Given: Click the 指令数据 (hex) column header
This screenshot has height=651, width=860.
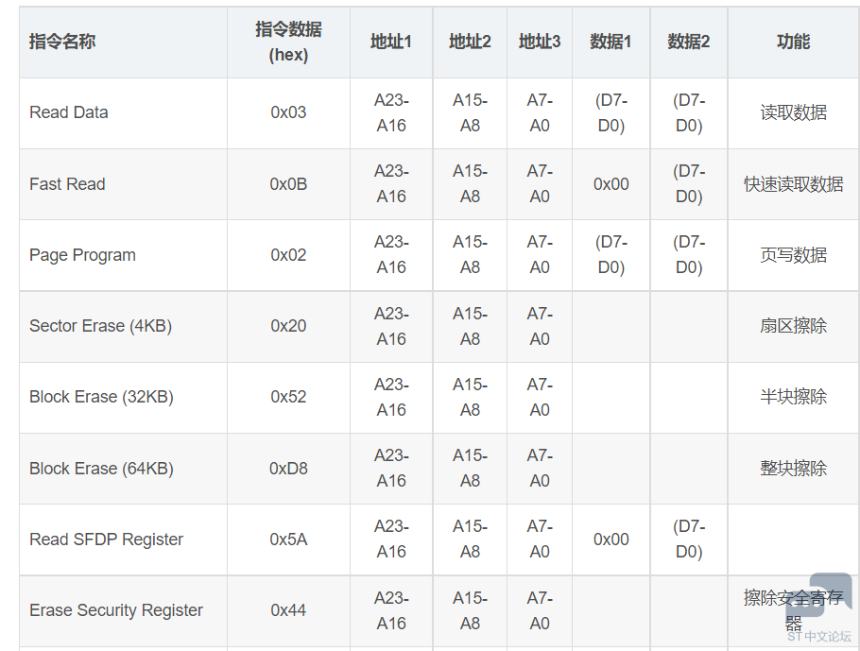Looking at the screenshot, I should (x=288, y=43).
